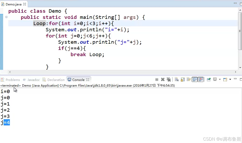
Task: Close the Demo.java editor tab
Action: click(25, 4)
